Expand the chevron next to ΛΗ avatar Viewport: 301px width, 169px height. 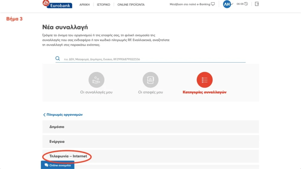click(232, 4)
